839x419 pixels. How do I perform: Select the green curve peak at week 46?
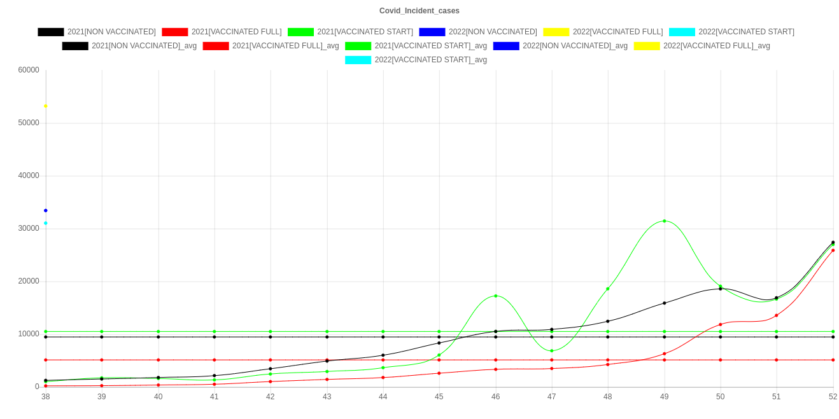(496, 296)
